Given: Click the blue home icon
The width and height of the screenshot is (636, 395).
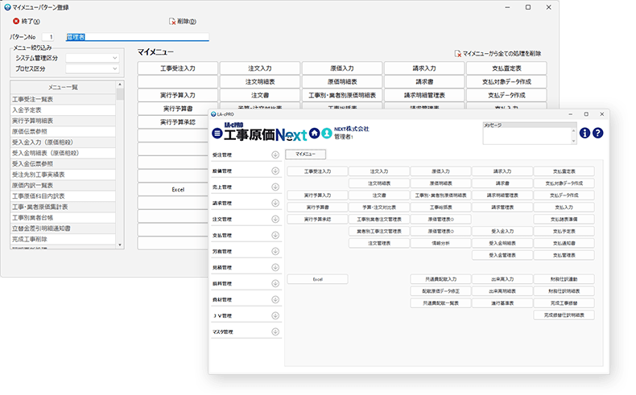Looking at the screenshot, I should (314, 133).
